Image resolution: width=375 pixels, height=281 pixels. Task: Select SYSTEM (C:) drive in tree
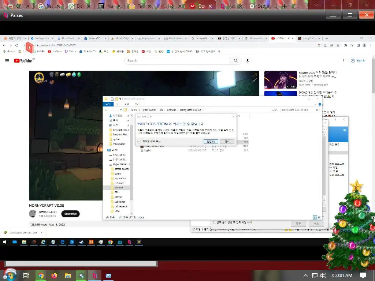(x=120, y=155)
